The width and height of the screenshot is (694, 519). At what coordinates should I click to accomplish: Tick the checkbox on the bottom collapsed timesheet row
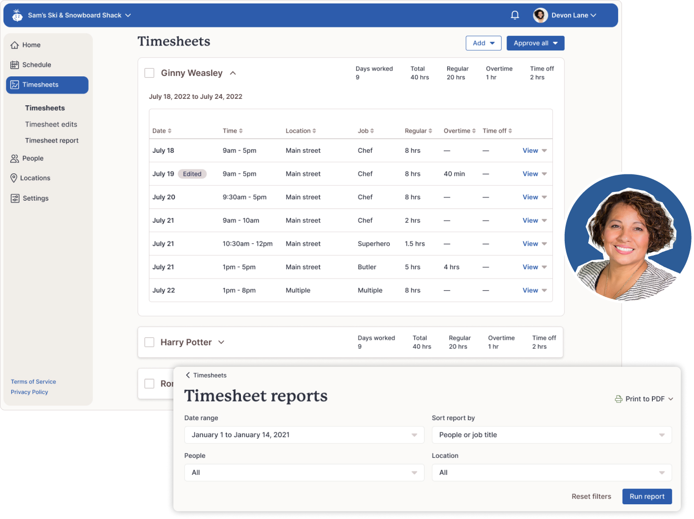click(x=149, y=383)
